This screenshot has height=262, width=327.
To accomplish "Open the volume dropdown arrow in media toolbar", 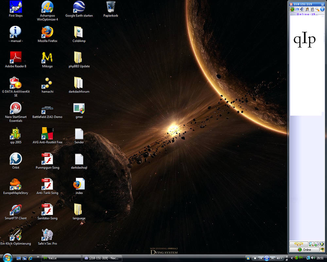I will coord(281,258).
